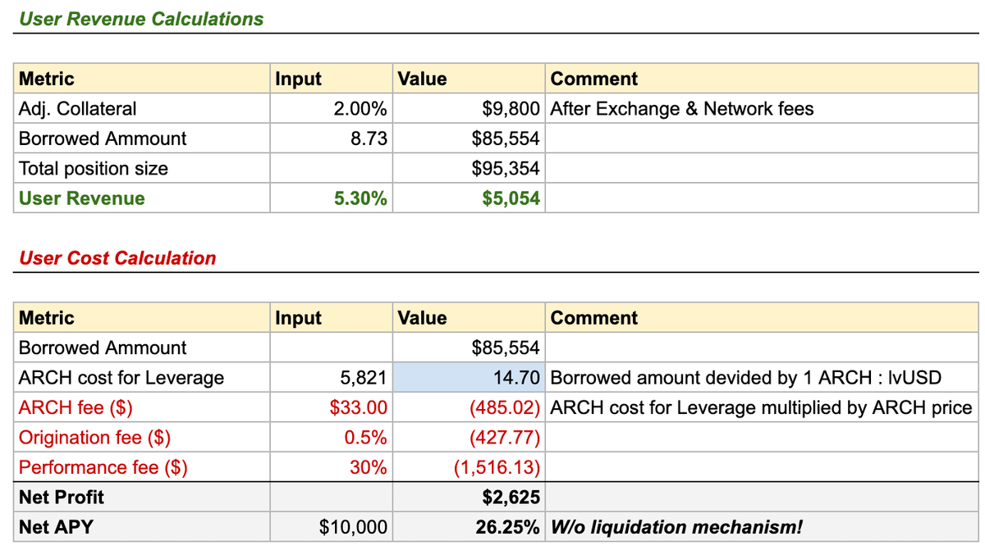Select the $95,354 total position size value
Viewport: 985px width, 559px height.
(468, 169)
